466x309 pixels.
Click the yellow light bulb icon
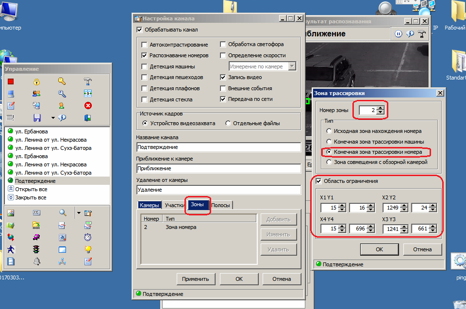(x=88, y=250)
